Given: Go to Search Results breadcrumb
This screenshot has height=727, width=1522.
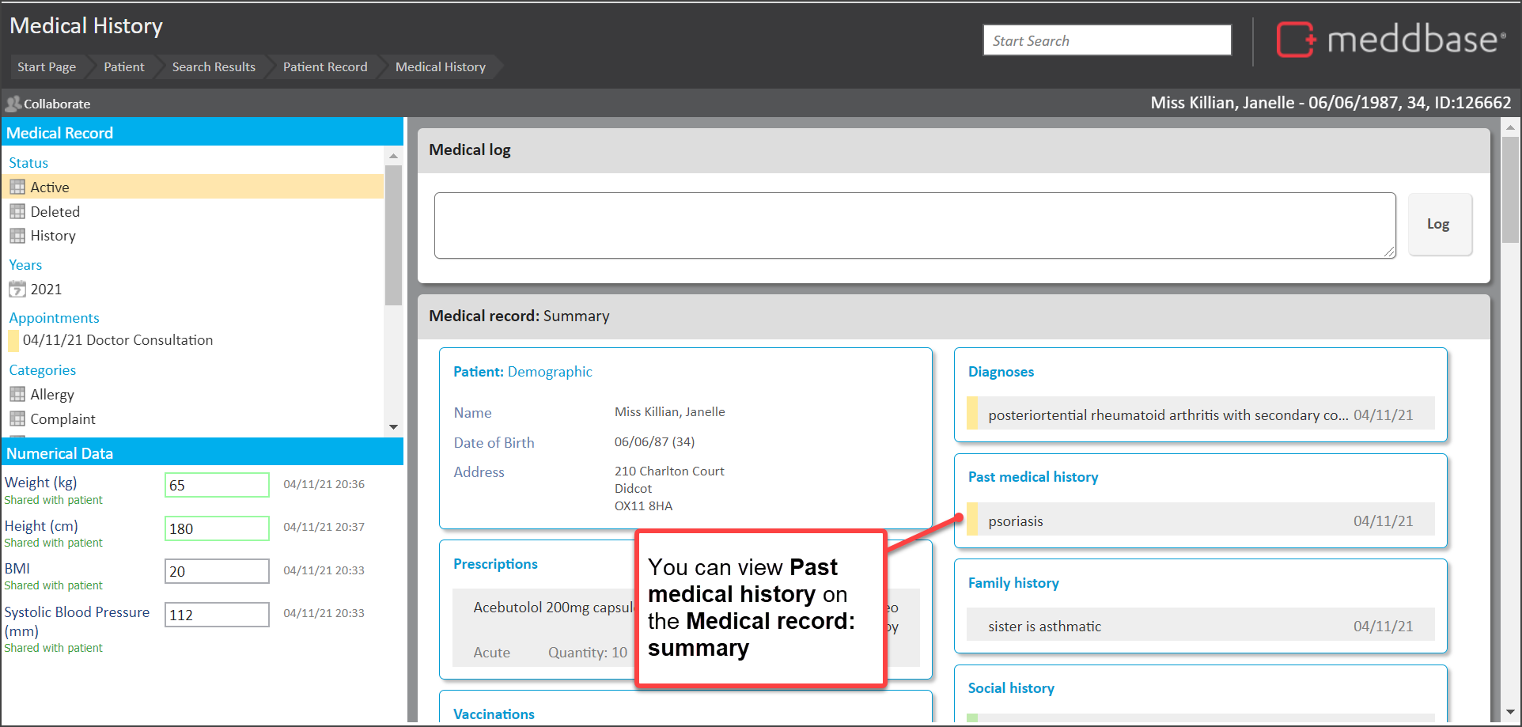Looking at the screenshot, I should [x=214, y=67].
